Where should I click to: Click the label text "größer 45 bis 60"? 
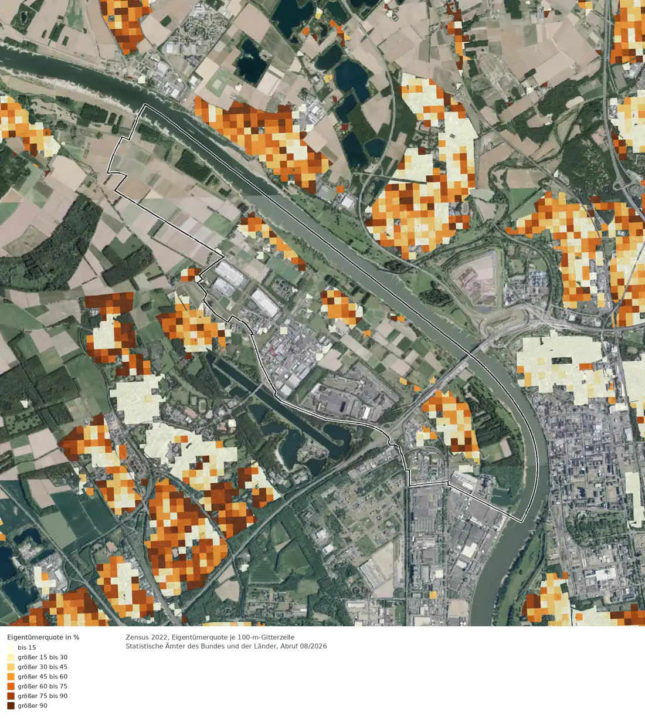point(42,677)
